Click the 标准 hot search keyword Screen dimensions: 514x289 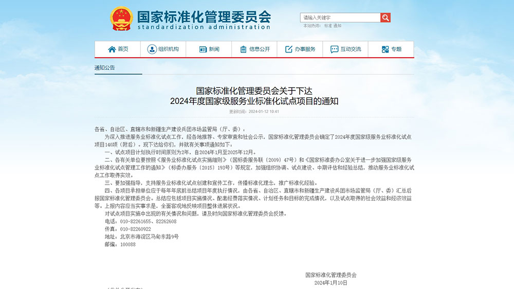[328, 26]
